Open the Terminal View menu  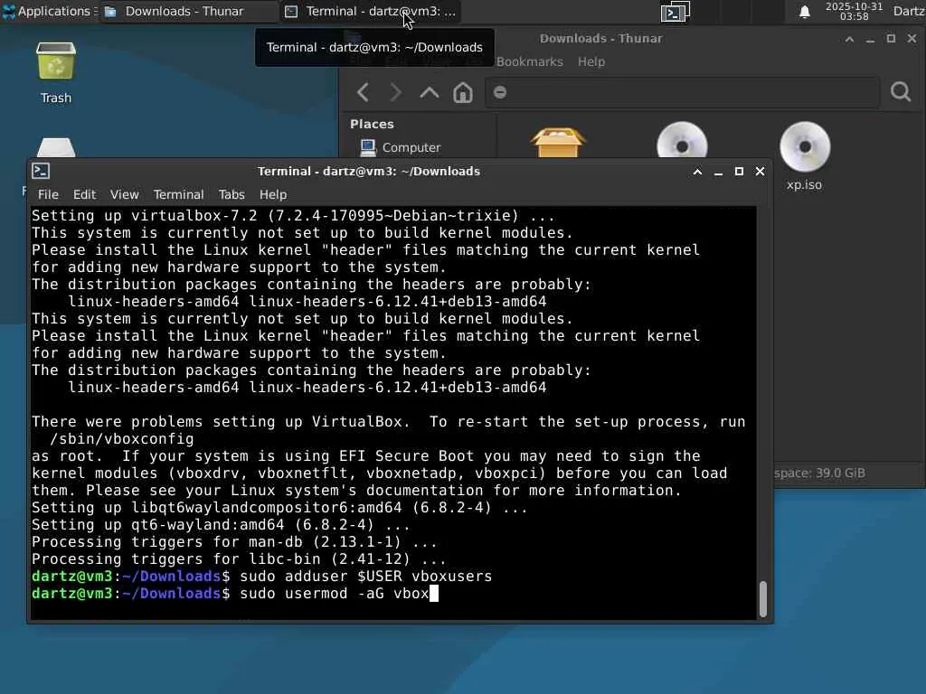click(x=125, y=195)
